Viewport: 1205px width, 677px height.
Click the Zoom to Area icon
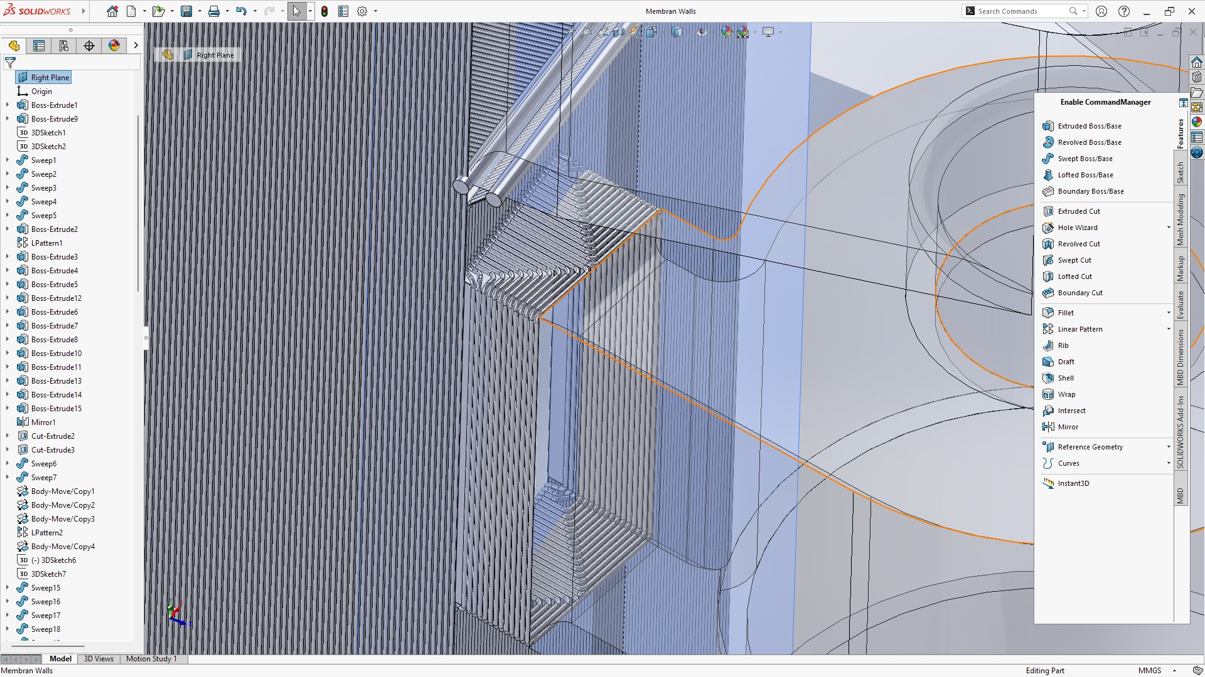tap(586, 32)
